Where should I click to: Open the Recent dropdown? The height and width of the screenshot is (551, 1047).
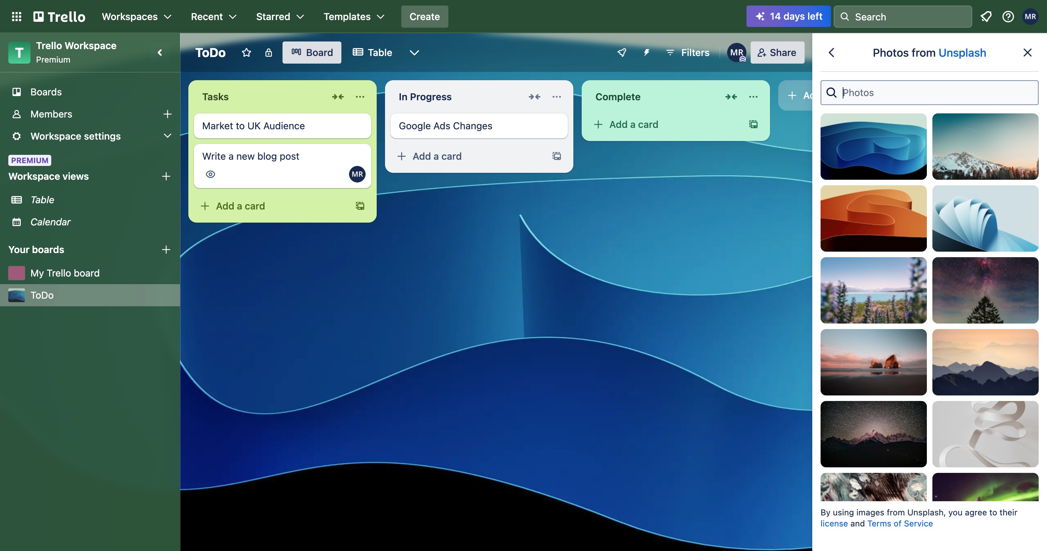click(x=213, y=17)
